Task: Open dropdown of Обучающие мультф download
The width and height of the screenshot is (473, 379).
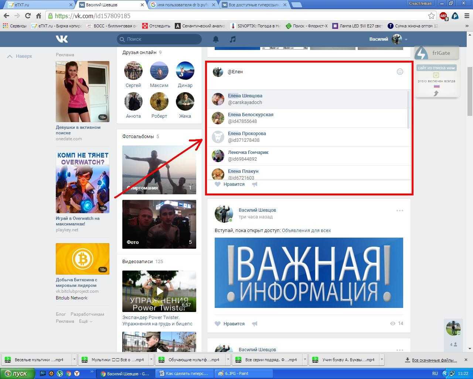Action: [x=228, y=359]
